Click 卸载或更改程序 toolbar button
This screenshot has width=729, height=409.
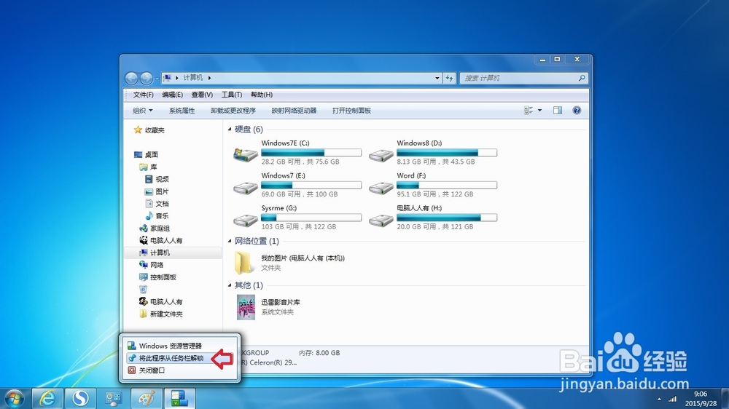233,111
